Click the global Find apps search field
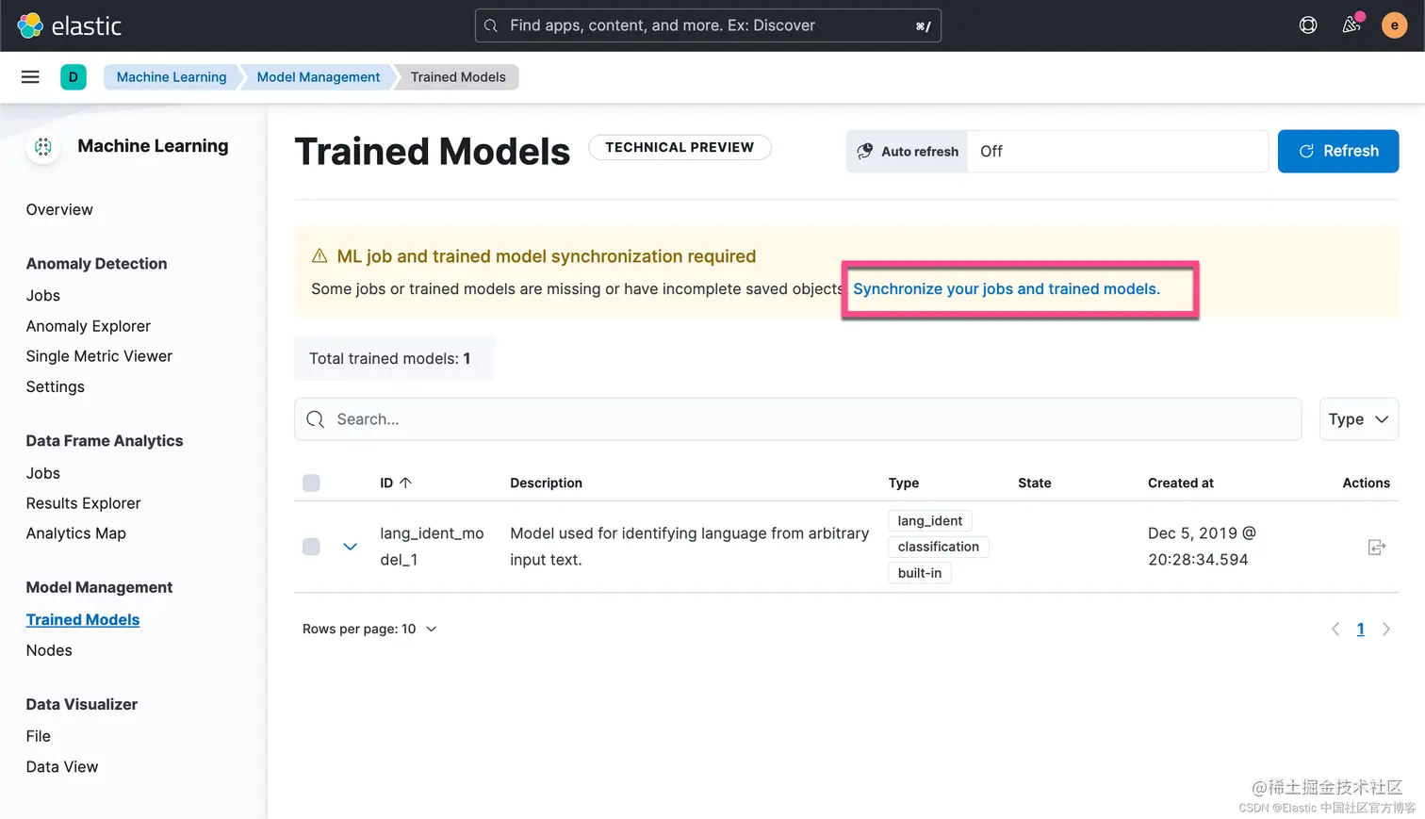The width and height of the screenshot is (1425, 819). click(708, 25)
